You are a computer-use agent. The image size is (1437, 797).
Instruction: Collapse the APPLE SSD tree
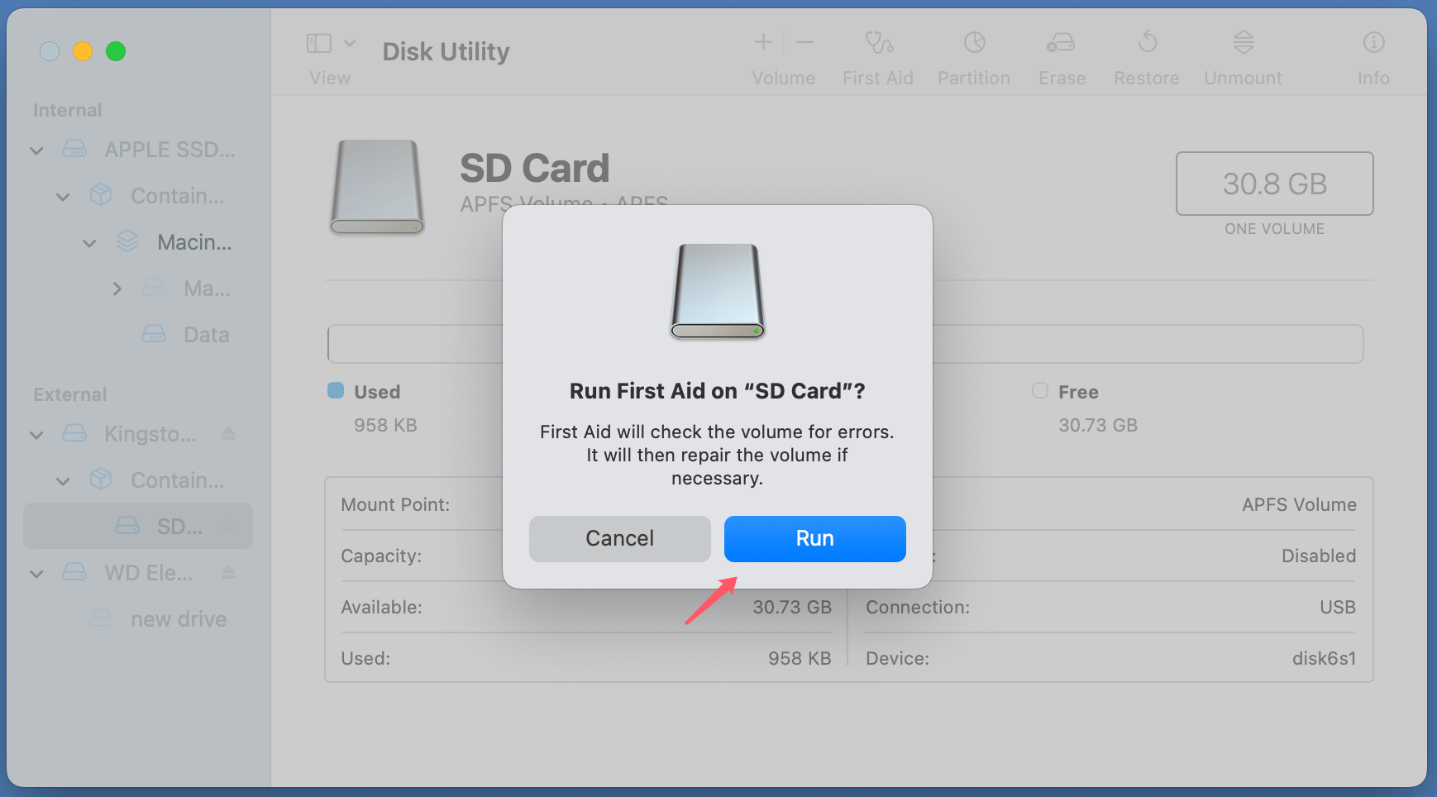click(x=36, y=150)
